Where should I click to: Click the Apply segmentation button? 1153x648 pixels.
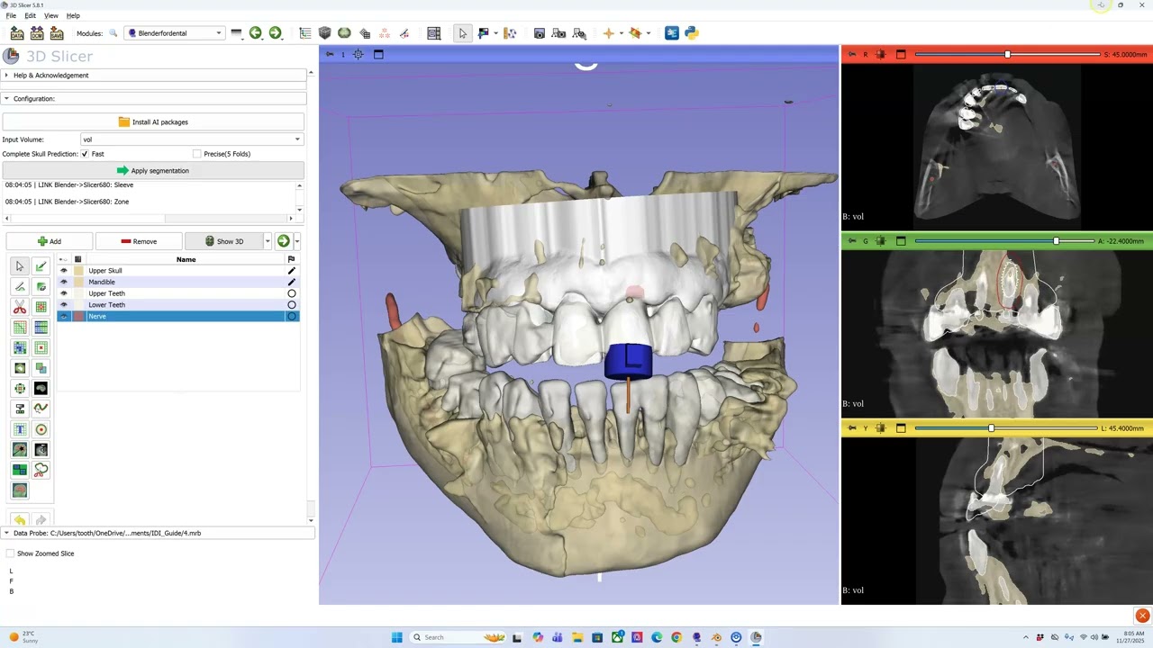153,170
